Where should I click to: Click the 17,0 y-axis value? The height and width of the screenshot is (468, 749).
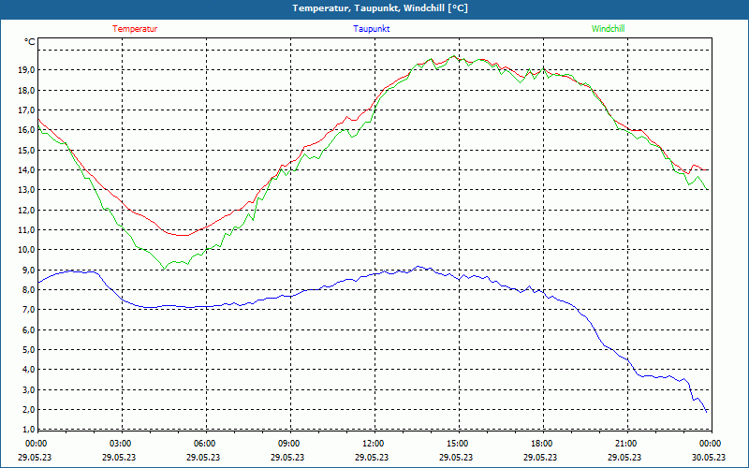click(x=26, y=110)
